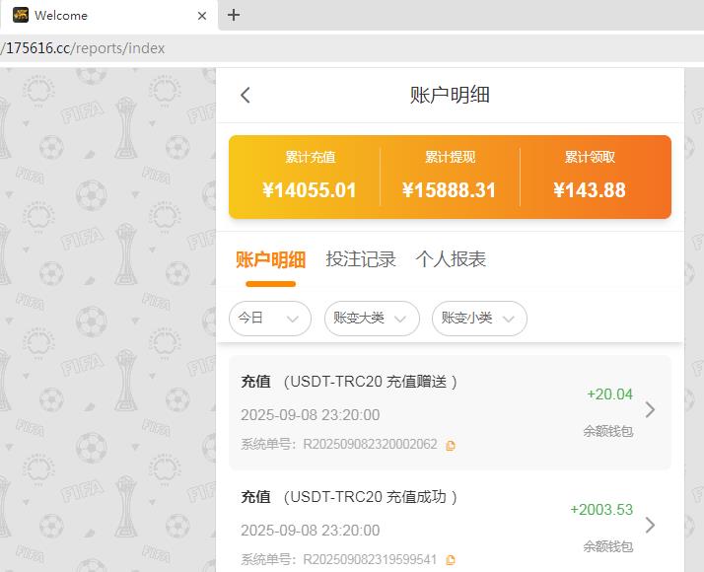Screen dimensions: 704x572
Task: Switch to the 个人报表 tab
Action: click(451, 259)
